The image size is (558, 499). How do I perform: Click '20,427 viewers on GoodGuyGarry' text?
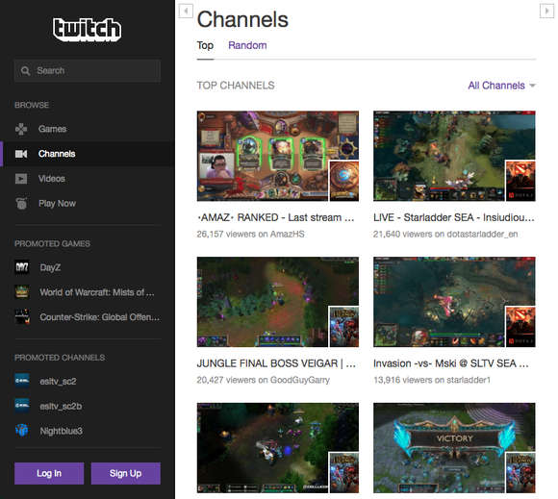pyautogui.click(x=264, y=380)
